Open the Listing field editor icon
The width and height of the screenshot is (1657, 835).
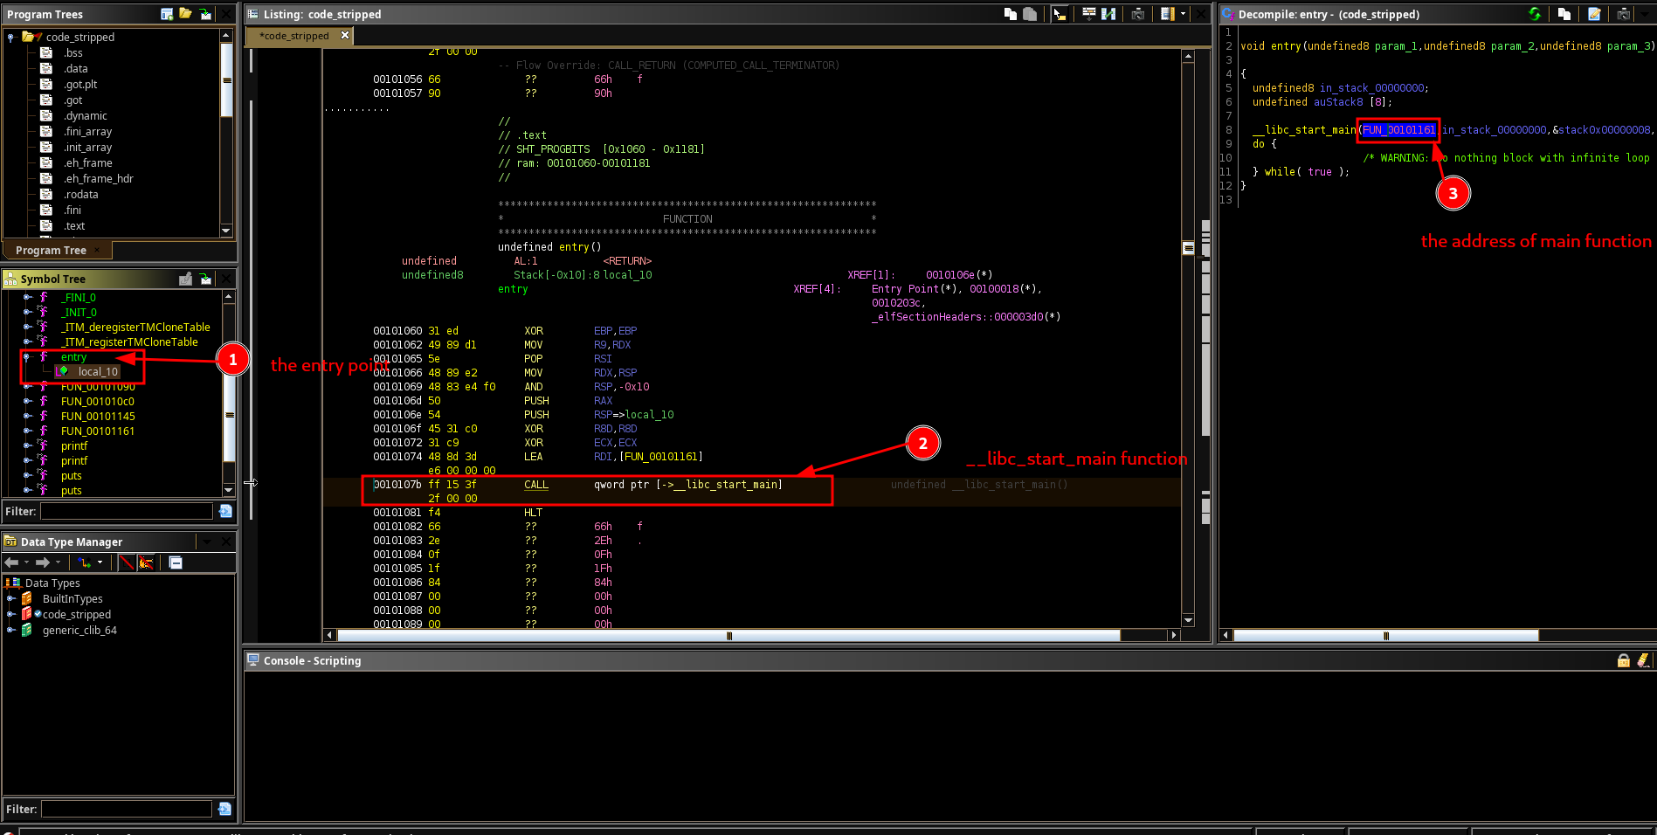(1088, 14)
